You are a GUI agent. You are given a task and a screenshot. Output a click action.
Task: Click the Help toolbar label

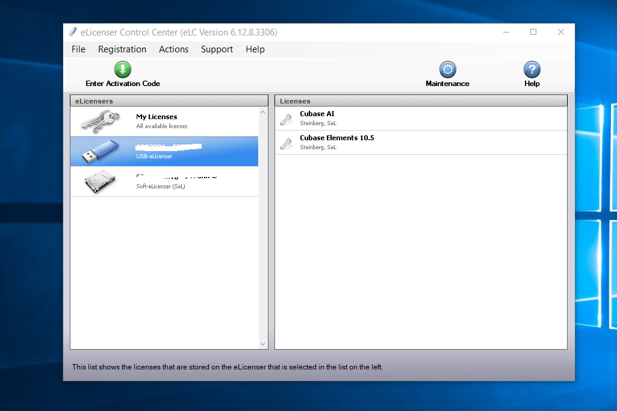532,84
